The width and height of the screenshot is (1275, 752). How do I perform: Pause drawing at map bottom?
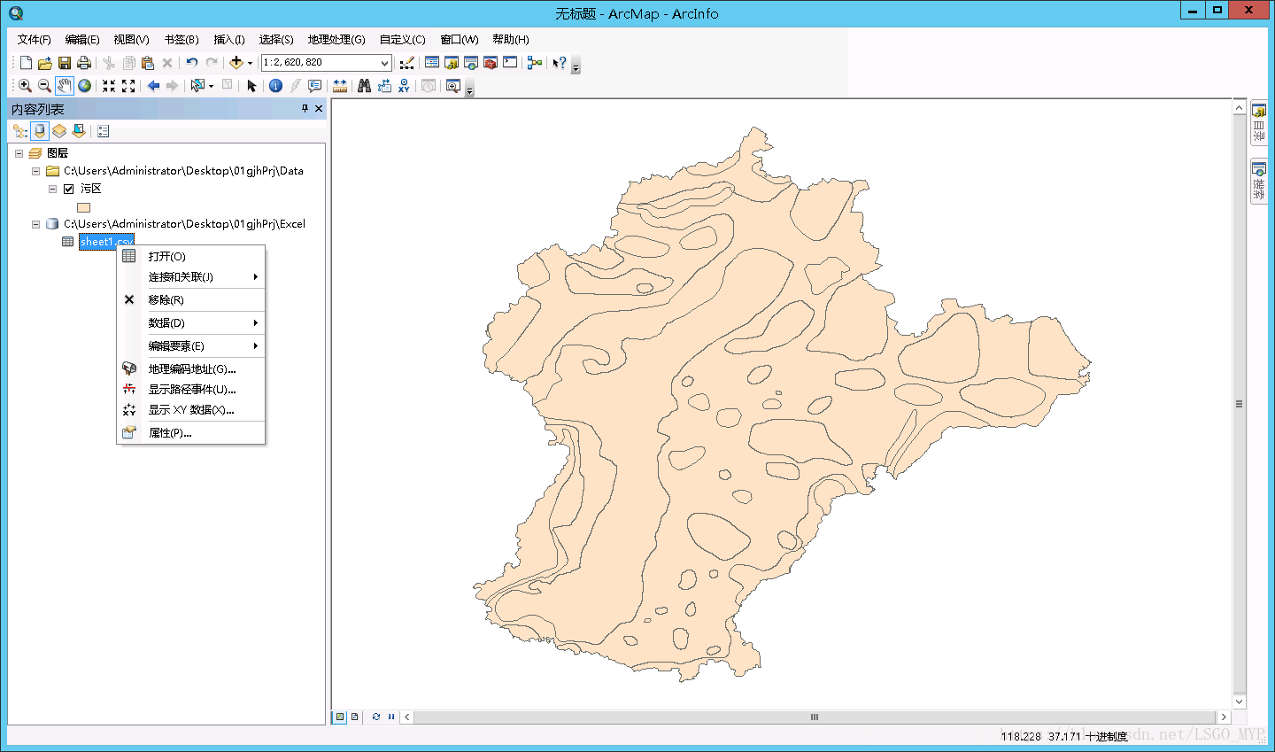(390, 717)
